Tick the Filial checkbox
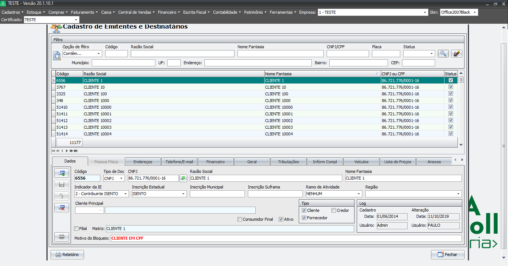 tap(77, 229)
